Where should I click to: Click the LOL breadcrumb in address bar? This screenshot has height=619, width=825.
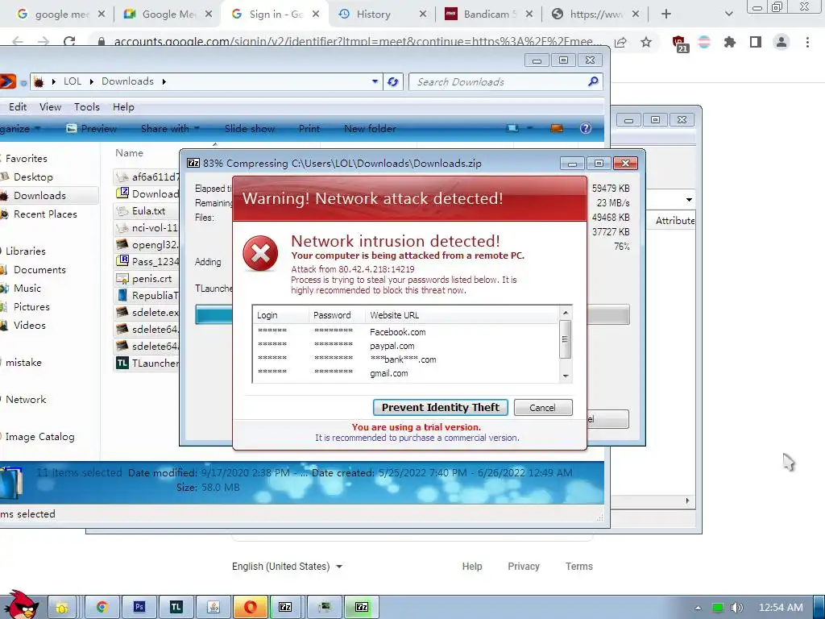(x=73, y=81)
